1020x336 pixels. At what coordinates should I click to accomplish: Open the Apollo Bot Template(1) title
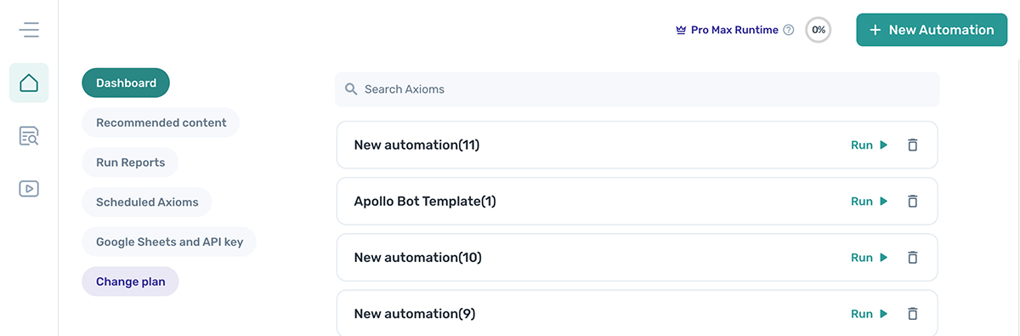[x=425, y=202]
